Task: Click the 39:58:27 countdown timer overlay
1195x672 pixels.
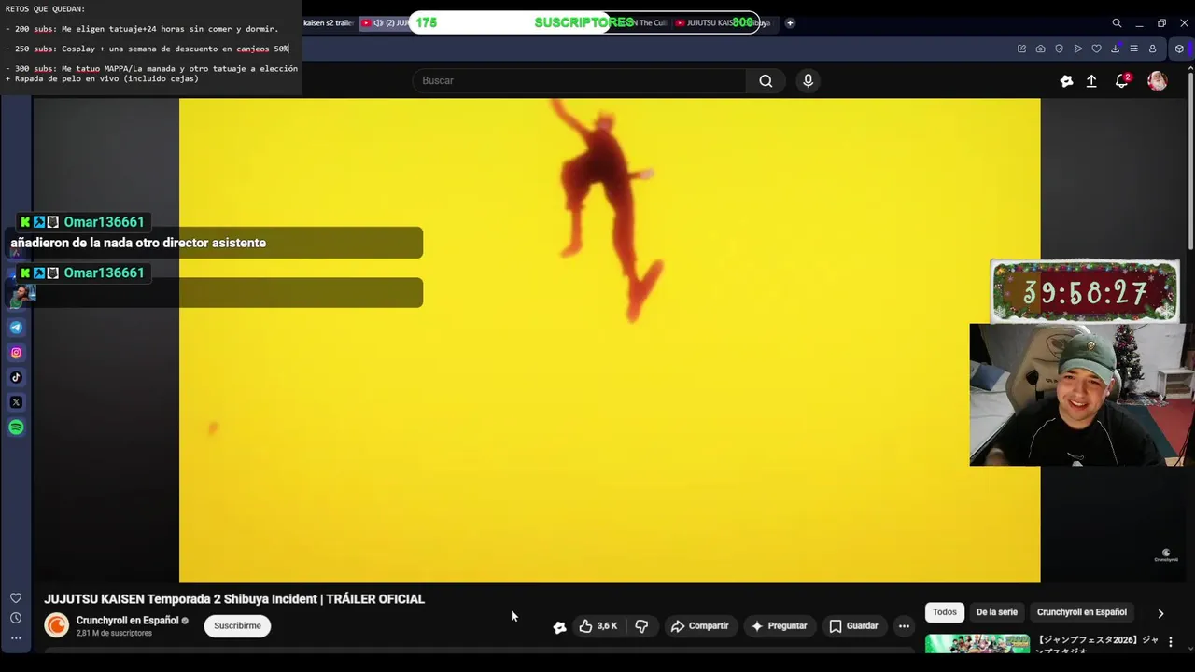Action: pos(1084,292)
